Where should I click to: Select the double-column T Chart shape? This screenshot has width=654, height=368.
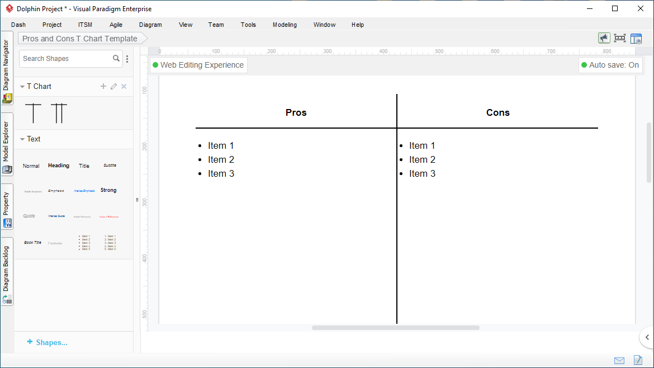pos(59,113)
